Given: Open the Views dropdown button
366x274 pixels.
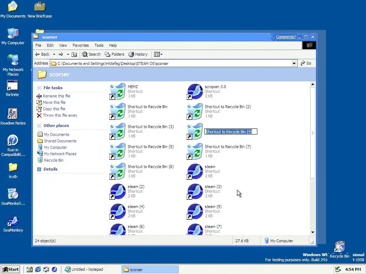Looking at the screenshot, I should (158, 54).
